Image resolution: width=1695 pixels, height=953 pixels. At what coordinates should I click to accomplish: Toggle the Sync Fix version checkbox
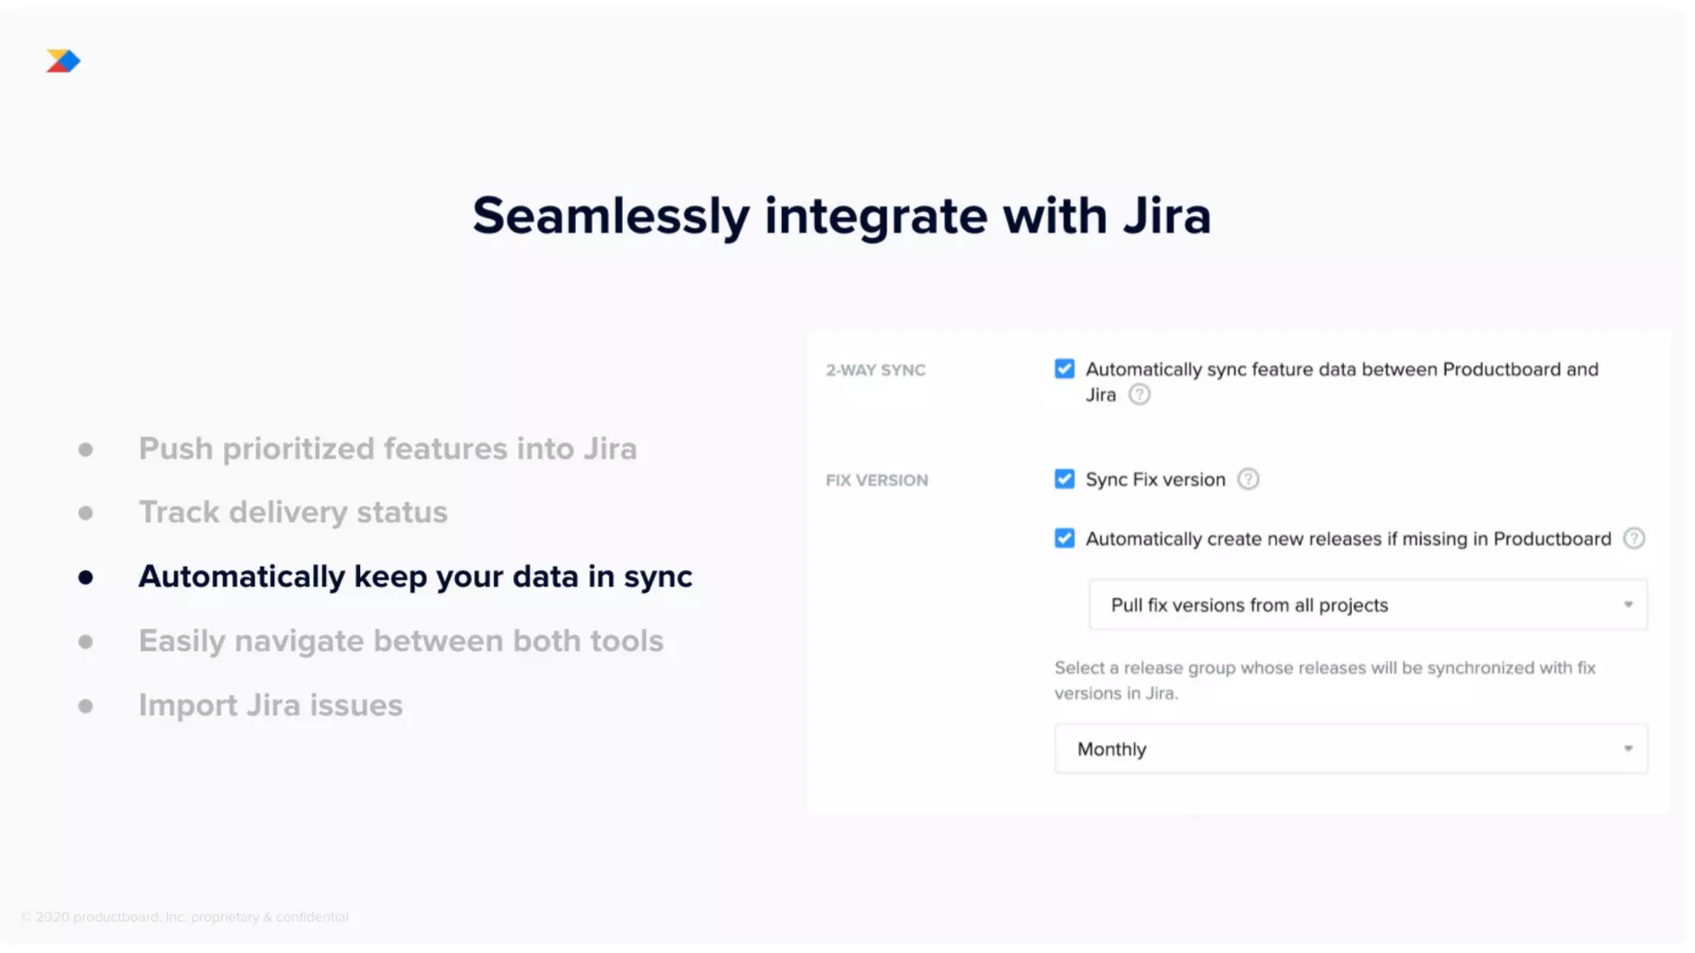[x=1064, y=479]
